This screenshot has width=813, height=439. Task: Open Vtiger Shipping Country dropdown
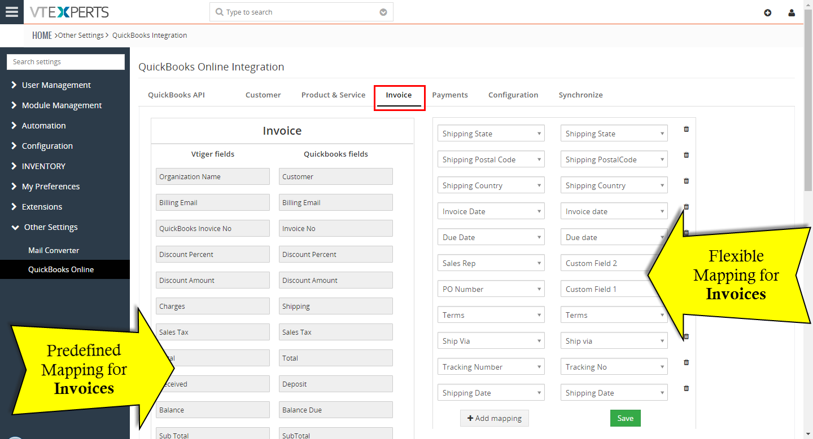click(491, 185)
